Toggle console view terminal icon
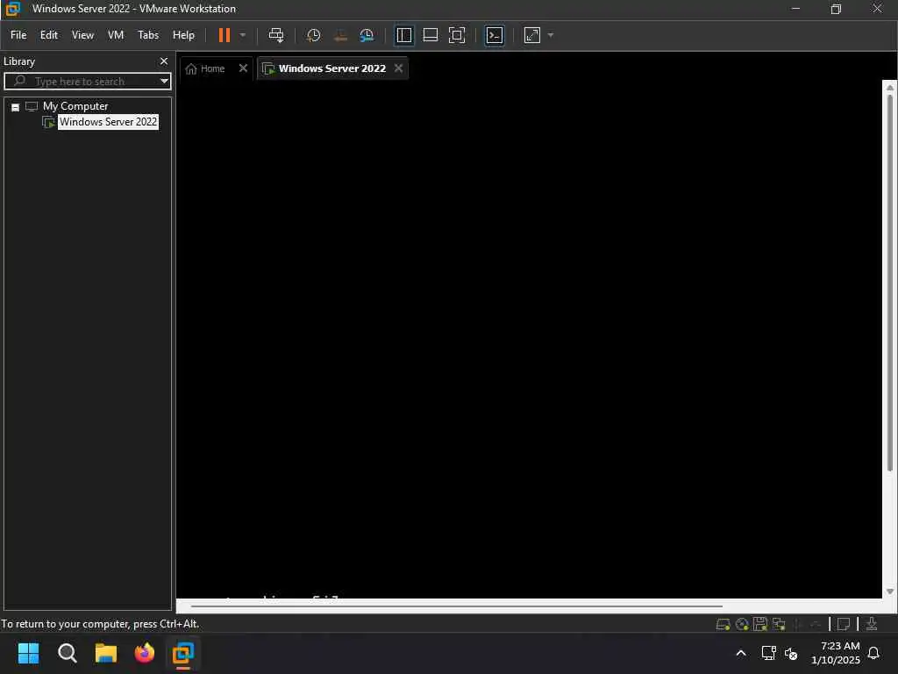The width and height of the screenshot is (898, 674). coord(495,35)
